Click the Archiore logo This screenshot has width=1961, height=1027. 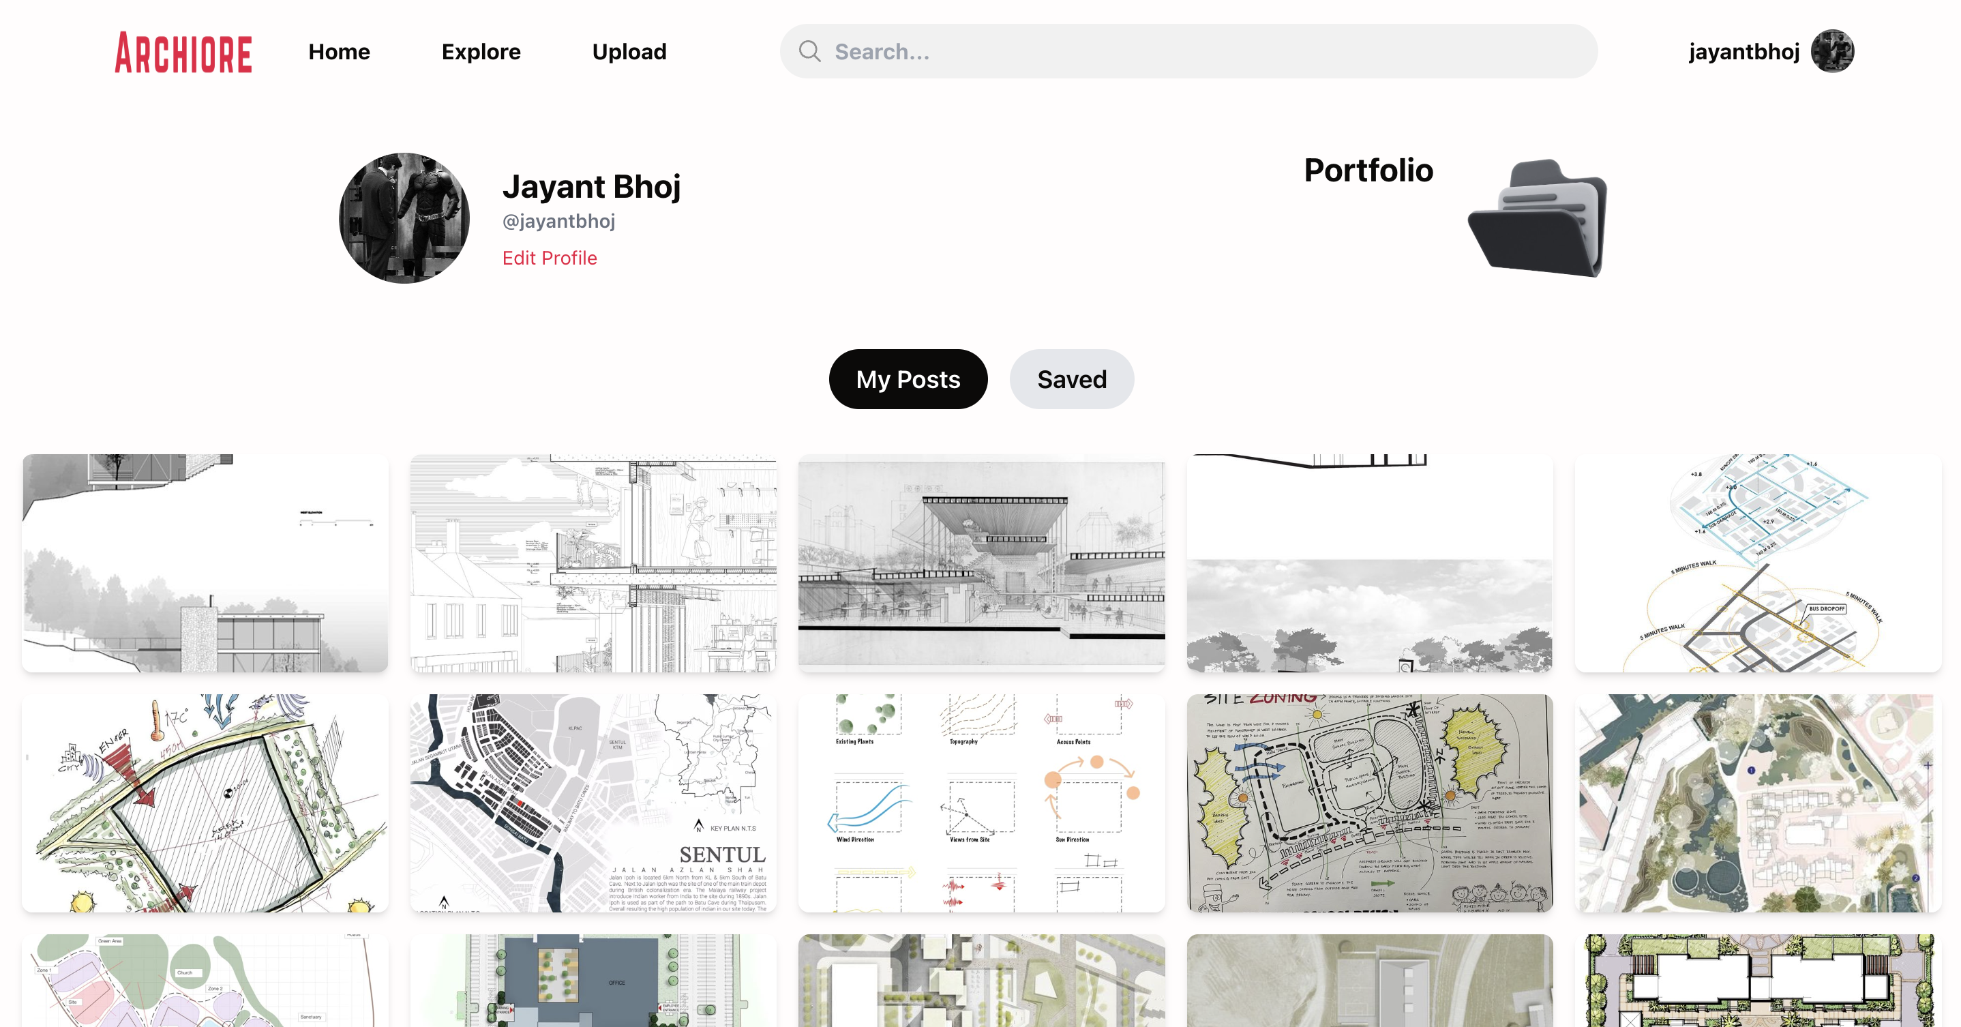tap(183, 53)
